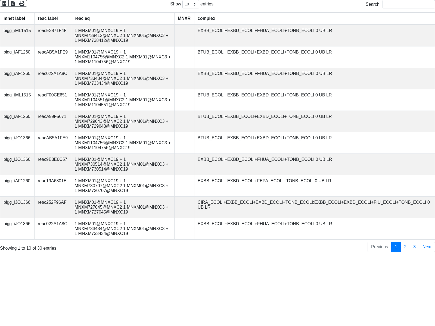This screenshot has width=435, height=326.
Task: Select the reacF00CE651 reaction cell
Action: pyautogui.click(x=52, y=95)
